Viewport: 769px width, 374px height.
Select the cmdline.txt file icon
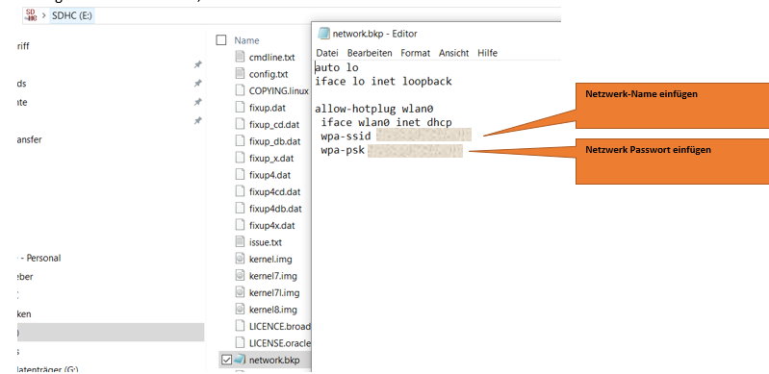[240, 57]
